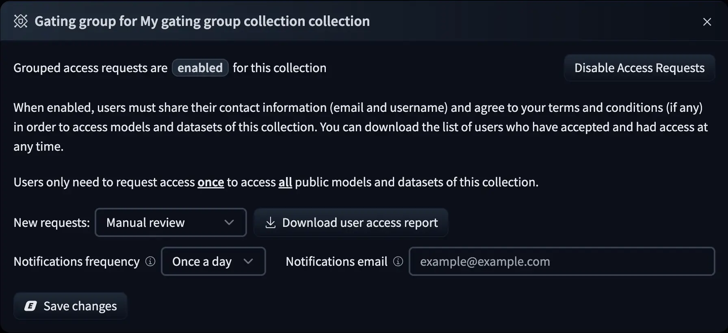Select 'Manual review' in the requests selector

click(x=145, y=222)
